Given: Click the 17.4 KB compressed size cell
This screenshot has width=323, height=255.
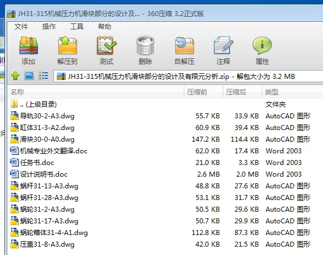Looking at the screenshot, I should click(247, 151).
